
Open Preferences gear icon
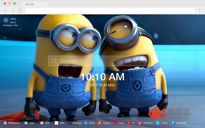coord(5,123)
